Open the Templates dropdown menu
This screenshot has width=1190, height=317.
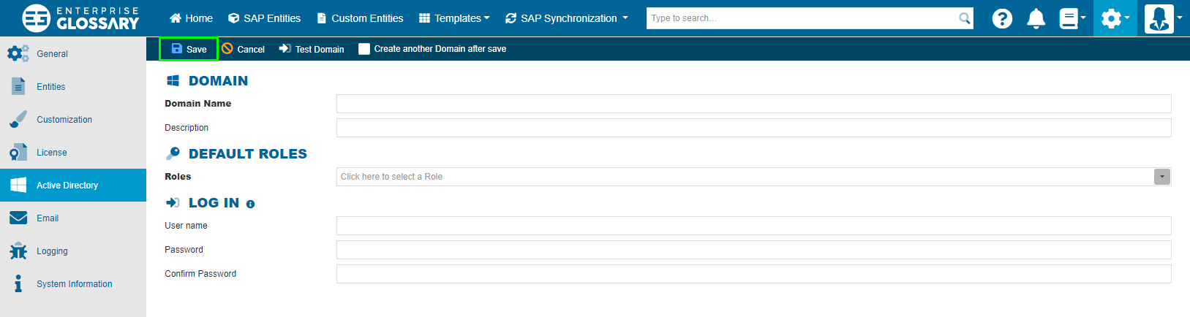click(454, 18)
